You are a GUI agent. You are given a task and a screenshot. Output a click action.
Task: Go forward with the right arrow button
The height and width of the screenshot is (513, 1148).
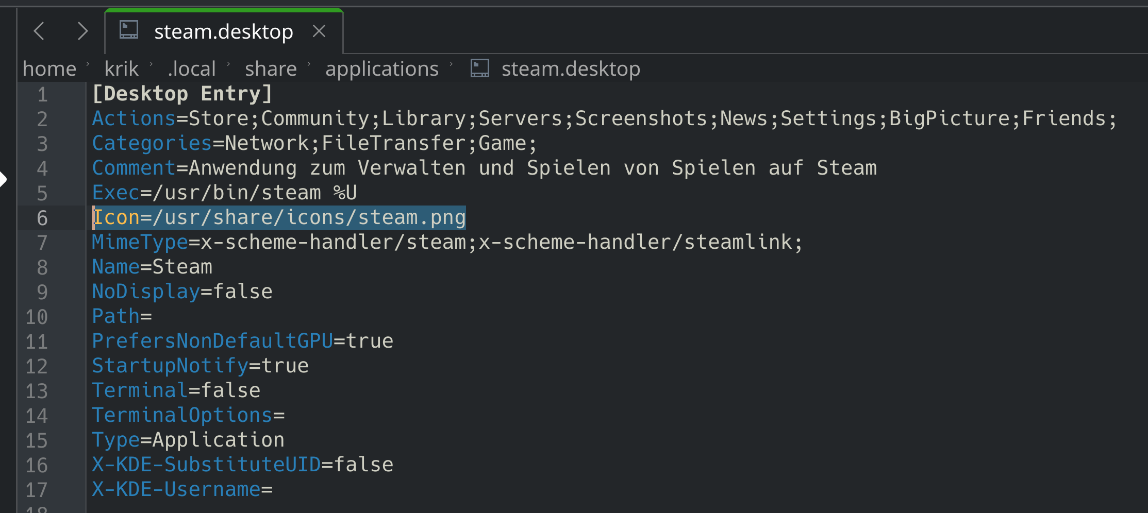[82, 31]
